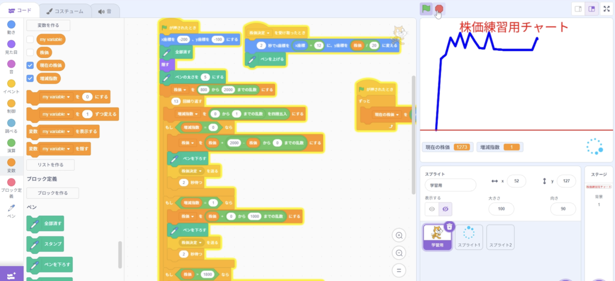The width and height of the screenshot is (615, 281).
Task: Uncheck the 増減指数 checkbox
Action: tap(30, 78)
